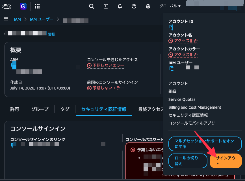The width and height of the screenshot is (245, 181).
Task: Click アカウントカラー アクセス拒否 text
Action: point(186,55)
